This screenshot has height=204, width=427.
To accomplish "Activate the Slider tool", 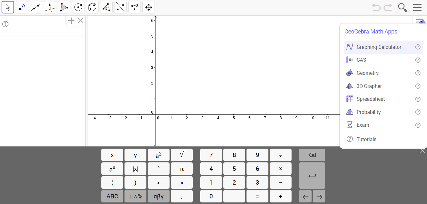I will point(135,7).
